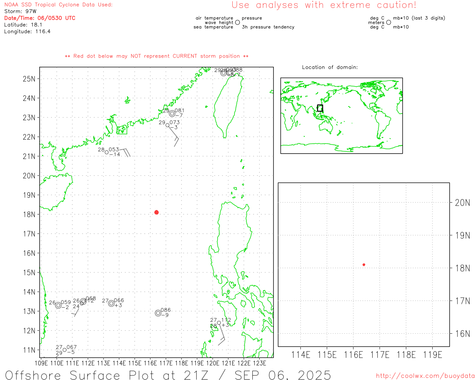Click the red storm dot on main map
This screenshot has height=380, width=475.
pyautogui.click(x=156, y=212)
